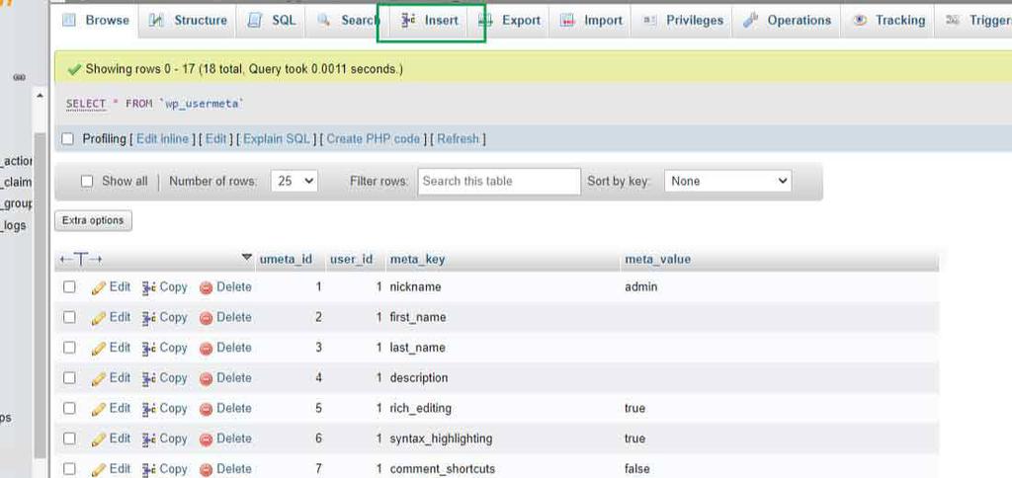The width and height of the screenshot is (1012, 478).
Task: Click Copy icon for description row
Action: coord(149,378)
